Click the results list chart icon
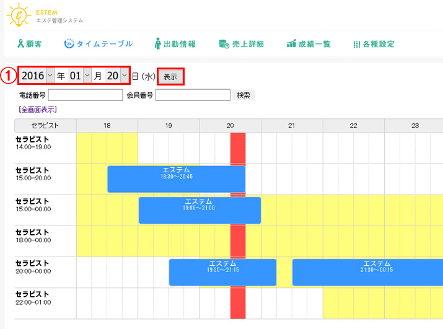 coord(291,44)
